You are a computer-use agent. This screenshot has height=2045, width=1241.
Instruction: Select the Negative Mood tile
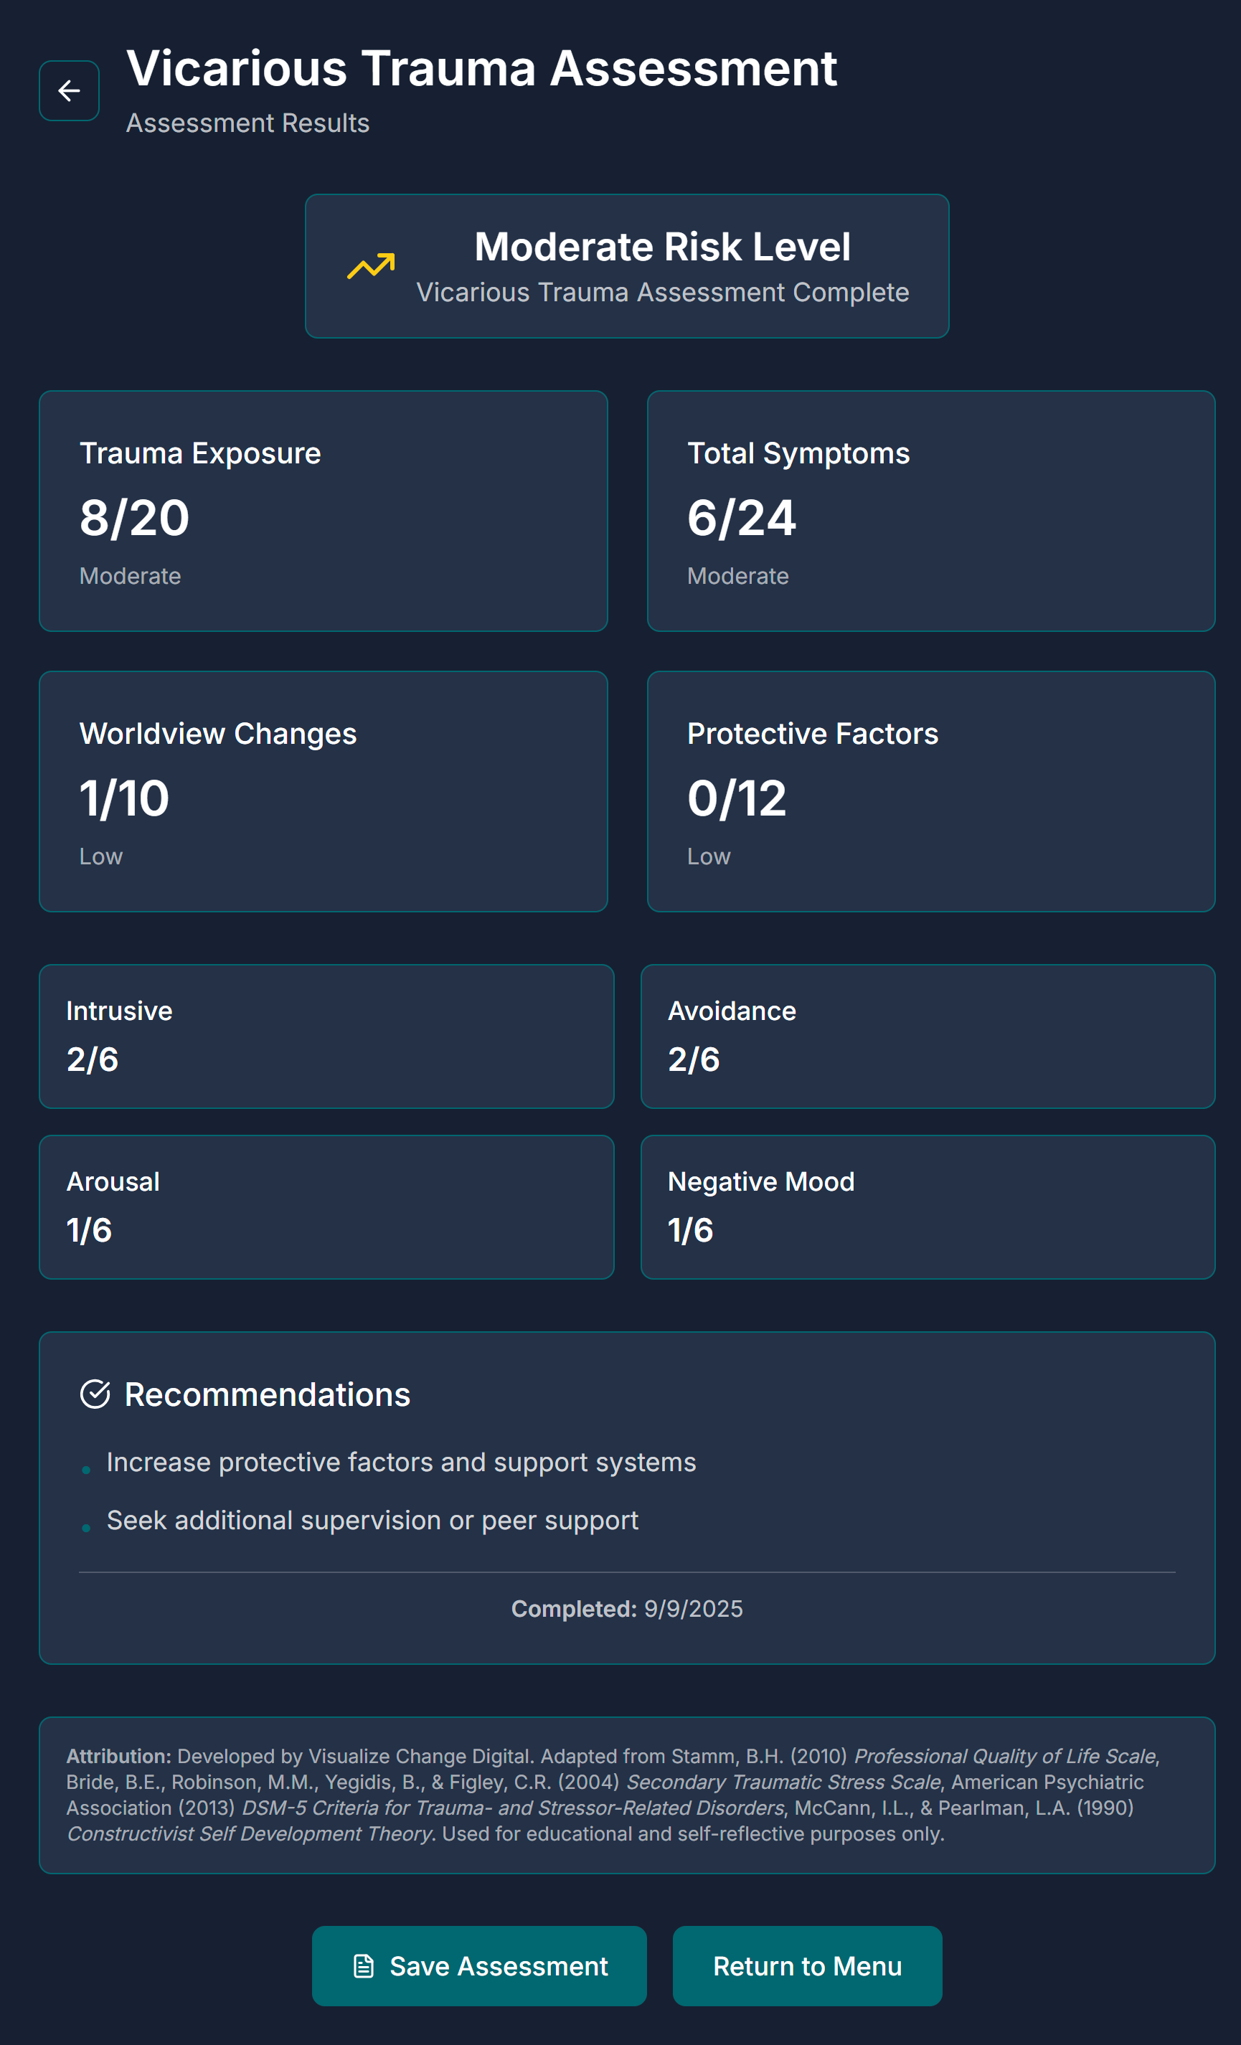pos(928,1206)
